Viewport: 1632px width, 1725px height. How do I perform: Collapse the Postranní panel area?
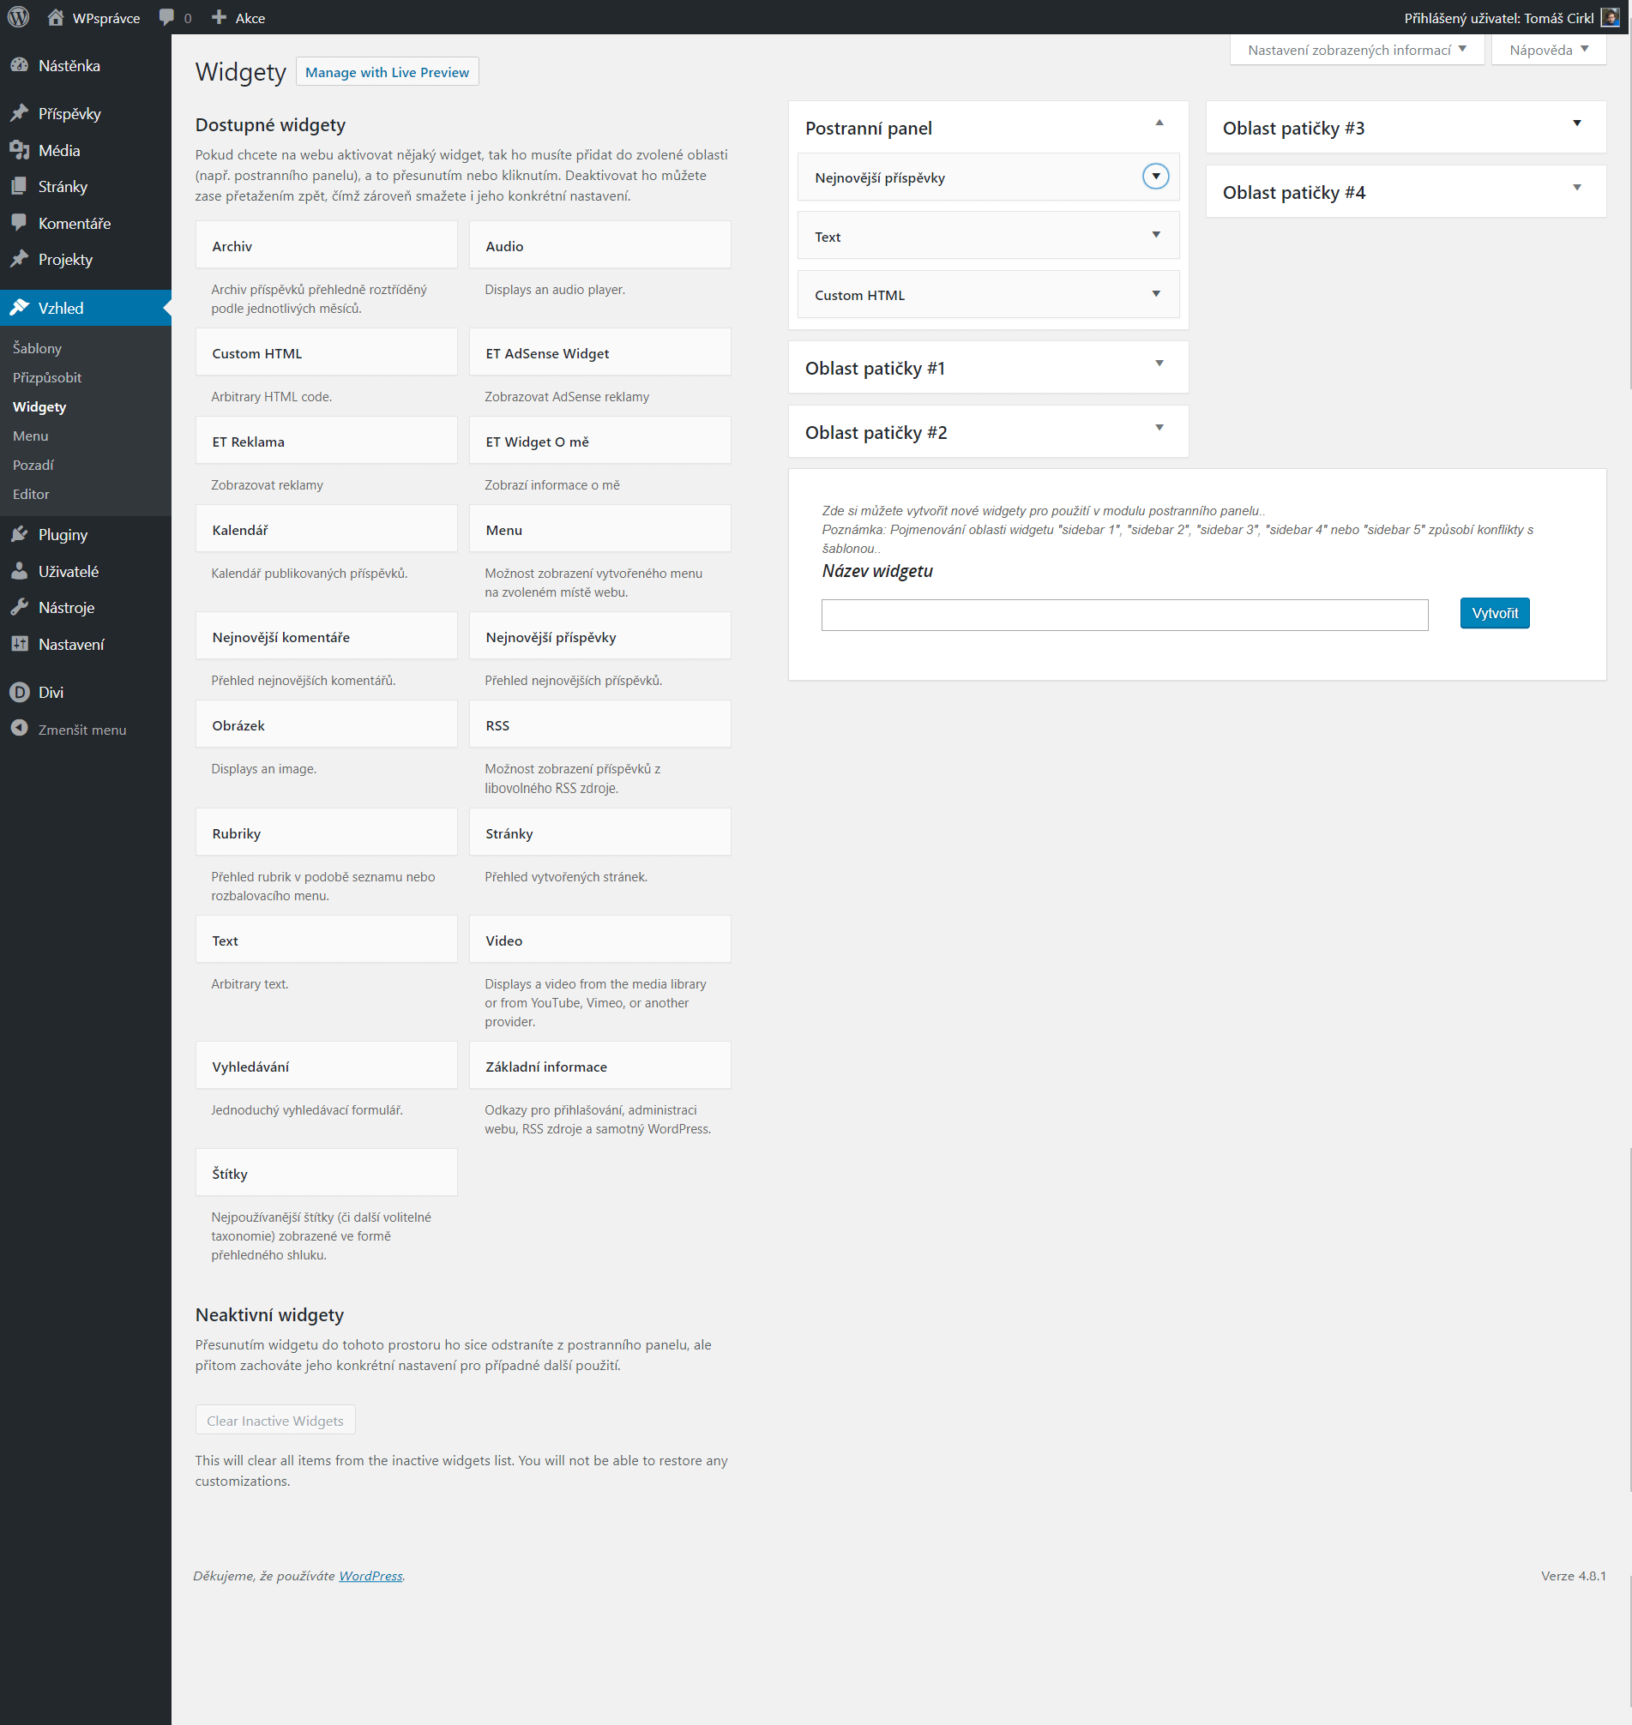(x=1159, y=123)
